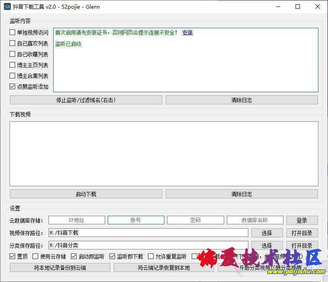
Task: Enable the 使用云存储 checkbox
Action: tap(35, 256)
